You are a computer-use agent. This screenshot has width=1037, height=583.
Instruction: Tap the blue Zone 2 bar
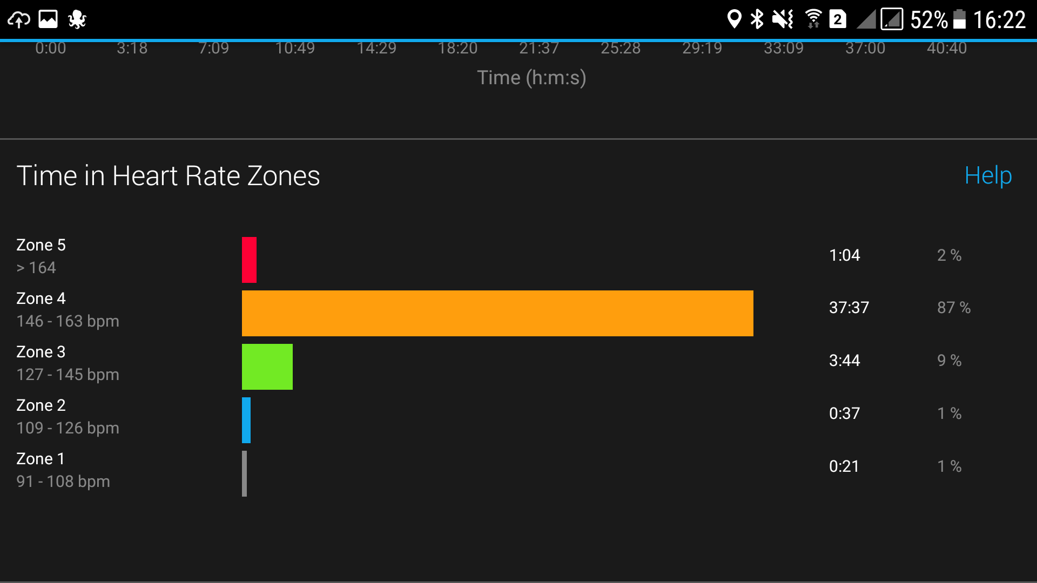pos(246,420)
